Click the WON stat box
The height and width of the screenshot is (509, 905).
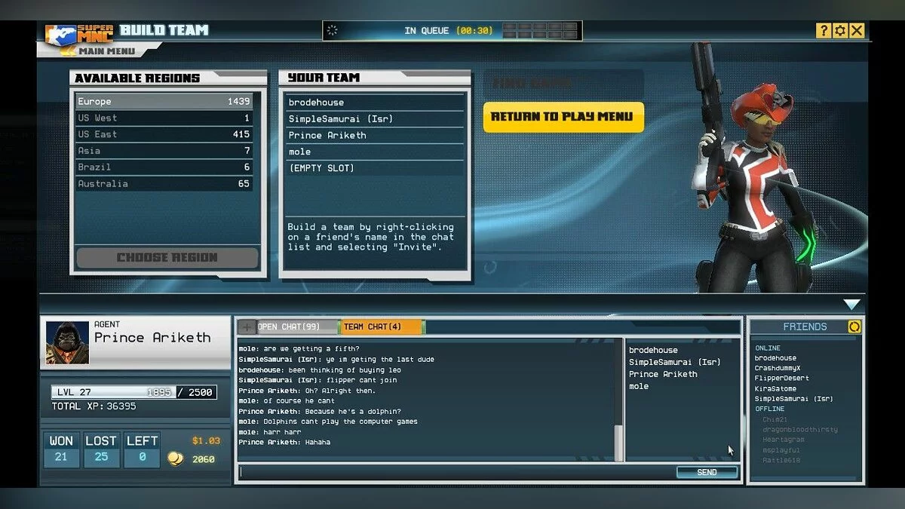(x=61, y=449)
